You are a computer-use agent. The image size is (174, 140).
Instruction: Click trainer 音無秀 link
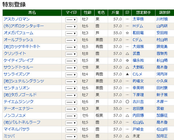162,54
